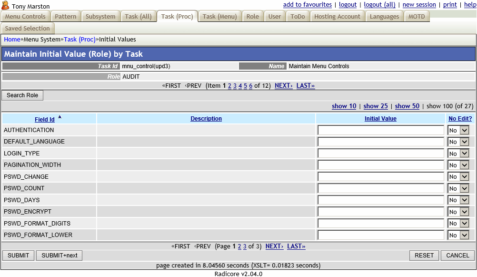The height and width of the screenshot is (277, 477).
Task: Click the CANCEL button
Action: tap(457, 256)
